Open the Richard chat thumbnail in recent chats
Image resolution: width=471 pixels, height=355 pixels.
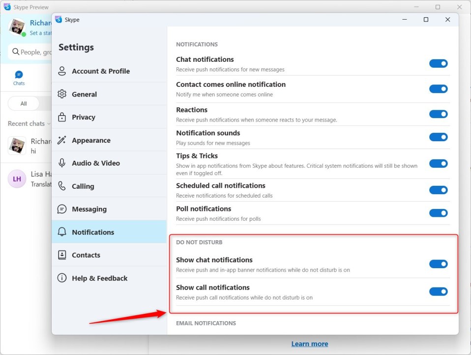click(17, 146)
